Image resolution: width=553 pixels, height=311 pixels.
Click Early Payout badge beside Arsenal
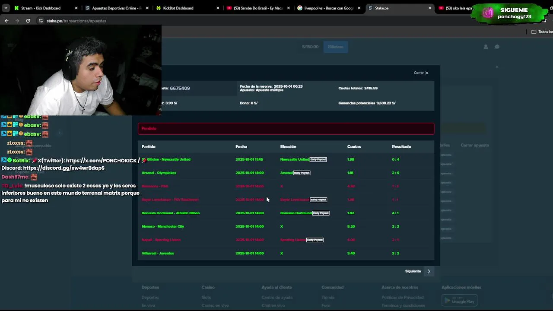(x=302, y=173)
